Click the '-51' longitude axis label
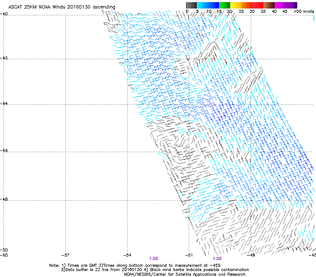The image size is (316, 277). 189,255
